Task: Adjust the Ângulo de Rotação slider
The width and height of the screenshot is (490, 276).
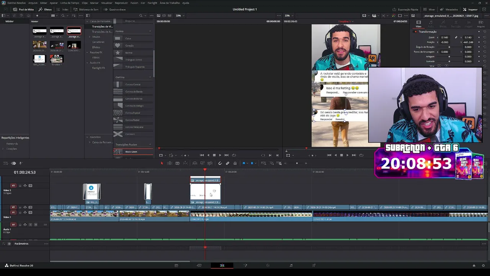Action: point(449,47)
